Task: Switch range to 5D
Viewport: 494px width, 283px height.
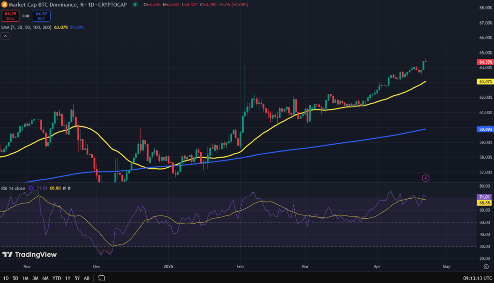Action: coord(15,278)
